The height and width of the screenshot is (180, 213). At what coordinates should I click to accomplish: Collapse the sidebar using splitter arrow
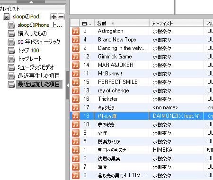68,85
